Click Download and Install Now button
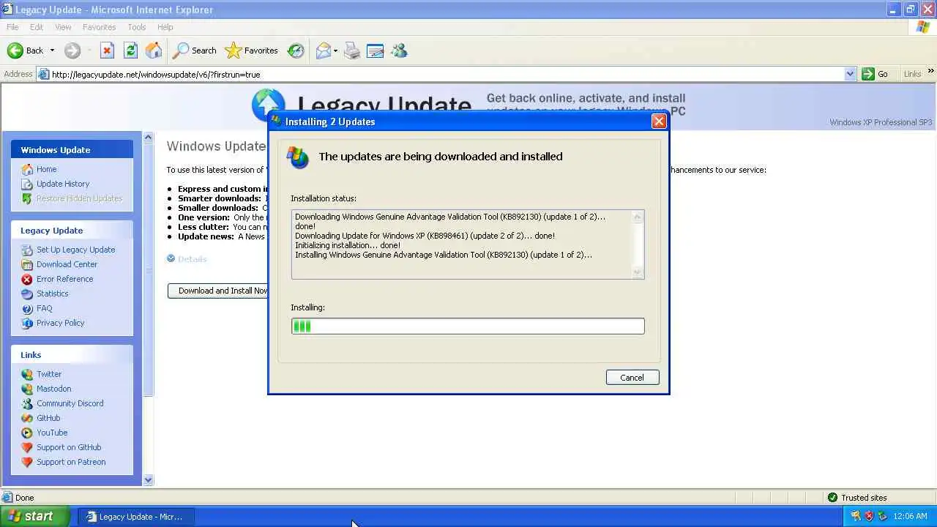The width and height of the screenshot is (937, 527). pos(218,291)
